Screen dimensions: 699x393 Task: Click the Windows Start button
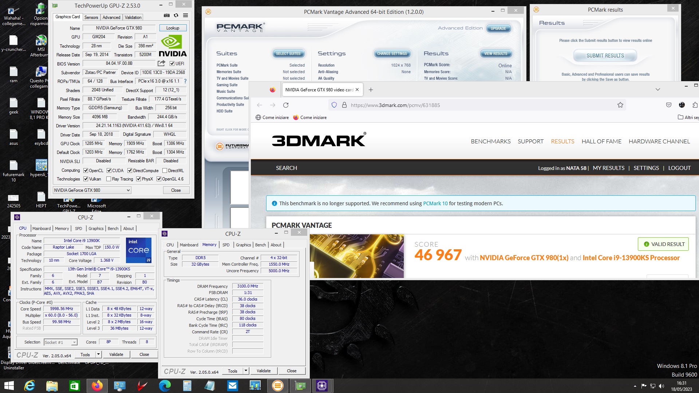click(9, 386)
